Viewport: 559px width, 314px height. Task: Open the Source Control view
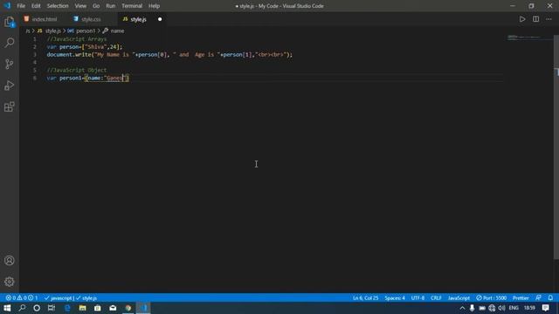(x=10, y=64)
